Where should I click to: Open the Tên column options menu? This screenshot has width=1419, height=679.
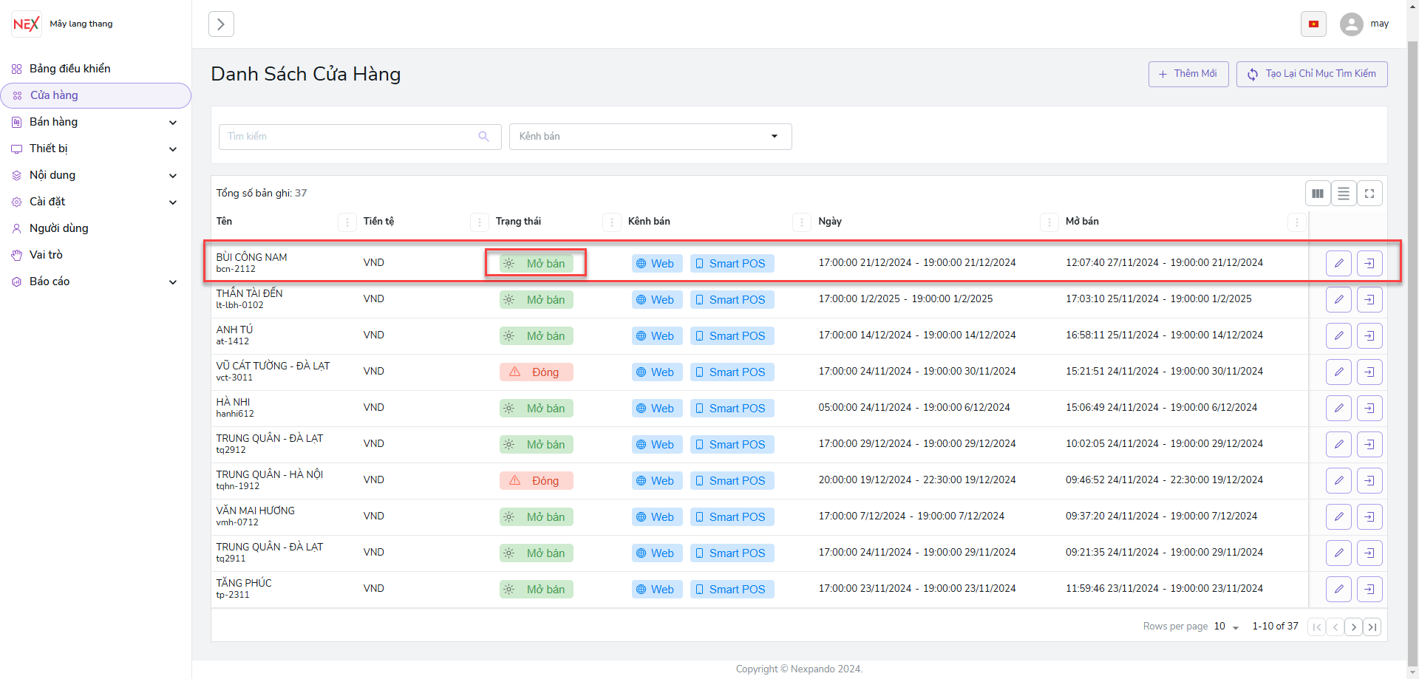pos(347,222)
